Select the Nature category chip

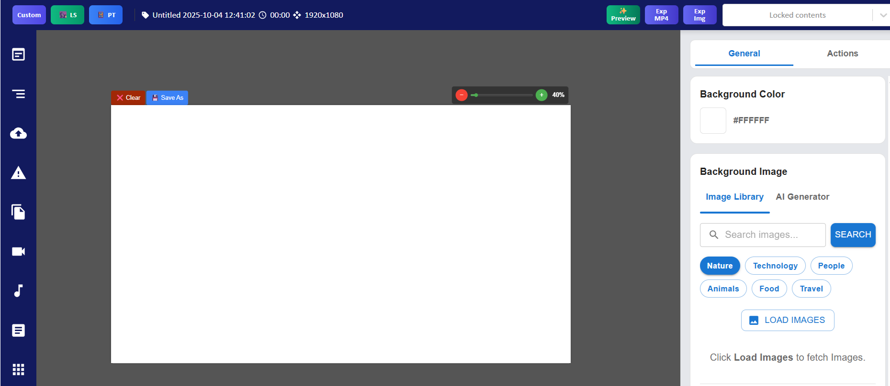(x=720, y=266)
